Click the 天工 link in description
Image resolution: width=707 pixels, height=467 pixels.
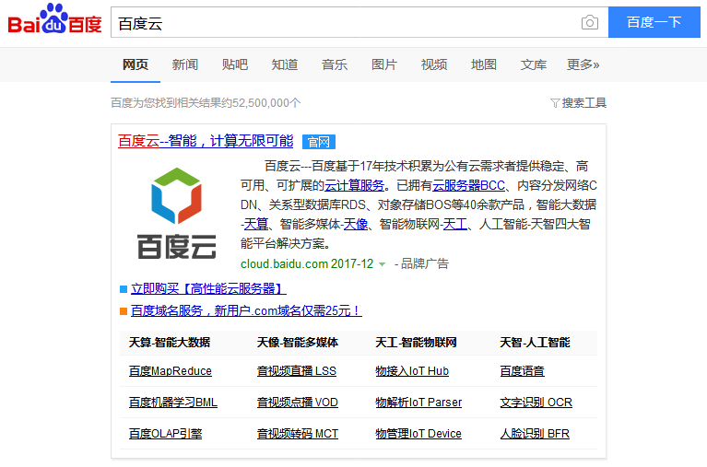455,224
